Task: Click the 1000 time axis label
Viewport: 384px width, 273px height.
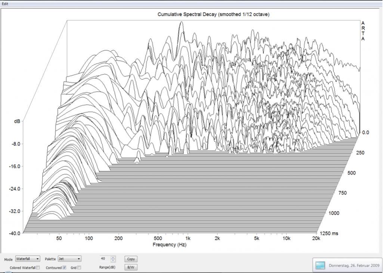Action: [334, 213]
